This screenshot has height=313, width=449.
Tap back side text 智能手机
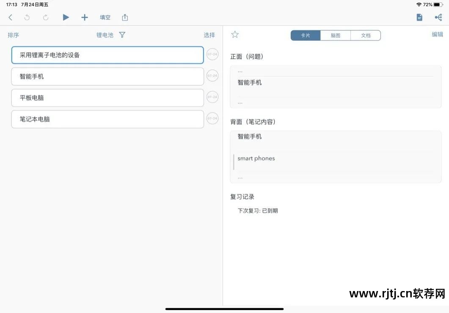[250, 136]
